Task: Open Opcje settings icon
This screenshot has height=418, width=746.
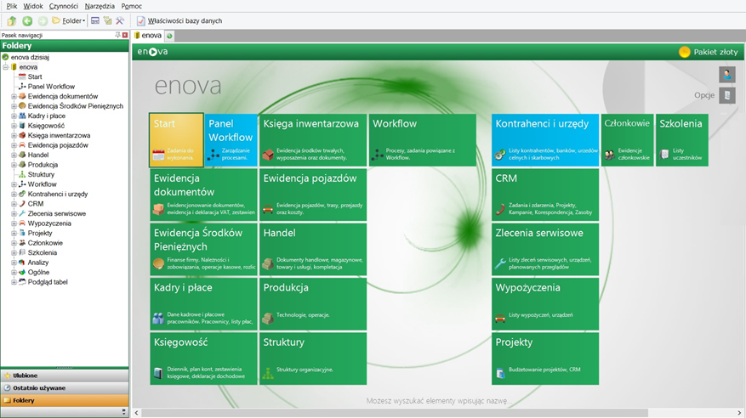Action: tap(727, 95)
